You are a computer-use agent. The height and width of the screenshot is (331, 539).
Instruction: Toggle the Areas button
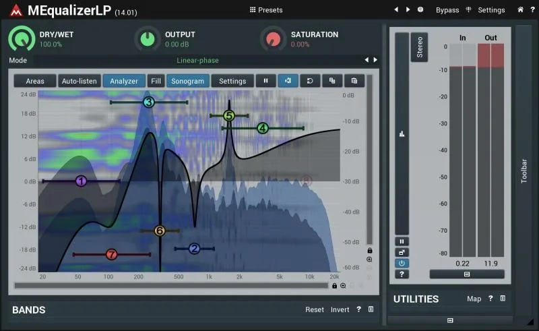[35, 81]
